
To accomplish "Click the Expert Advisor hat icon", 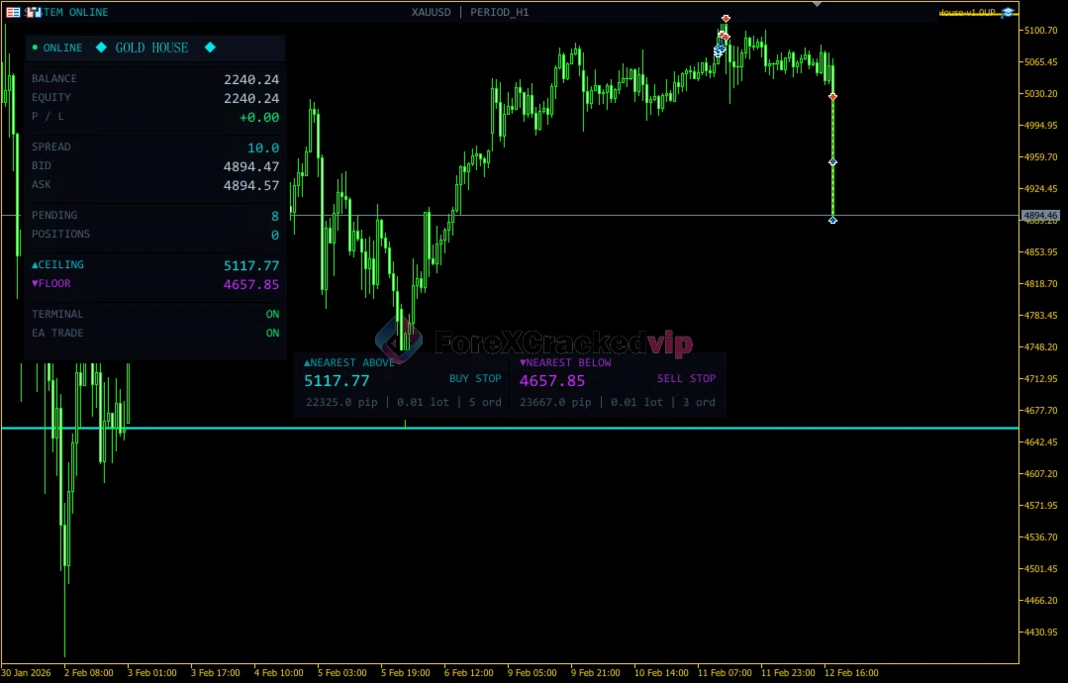I will [1008, 12].
